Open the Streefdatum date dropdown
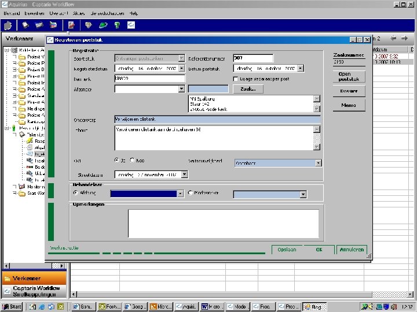417x312 pixels. [x=185, y=174]
